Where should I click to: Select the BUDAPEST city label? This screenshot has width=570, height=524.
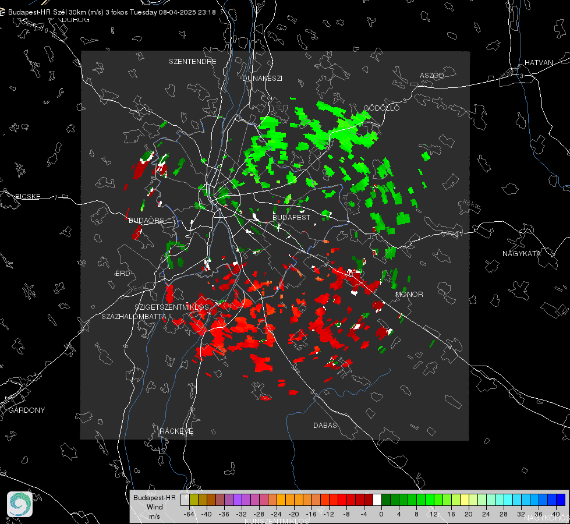coord(292,217)
